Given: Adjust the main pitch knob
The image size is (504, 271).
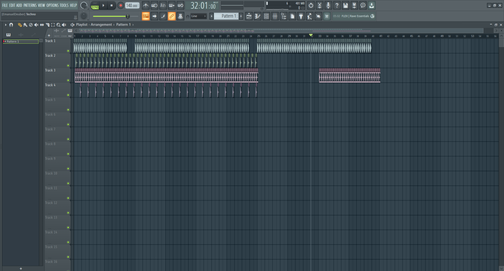Looking at the screenshot, I should point(84,16).
